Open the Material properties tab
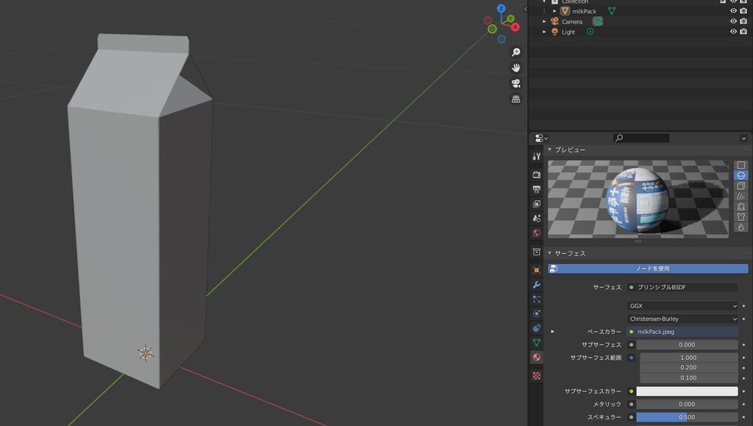 pos(536,357)
